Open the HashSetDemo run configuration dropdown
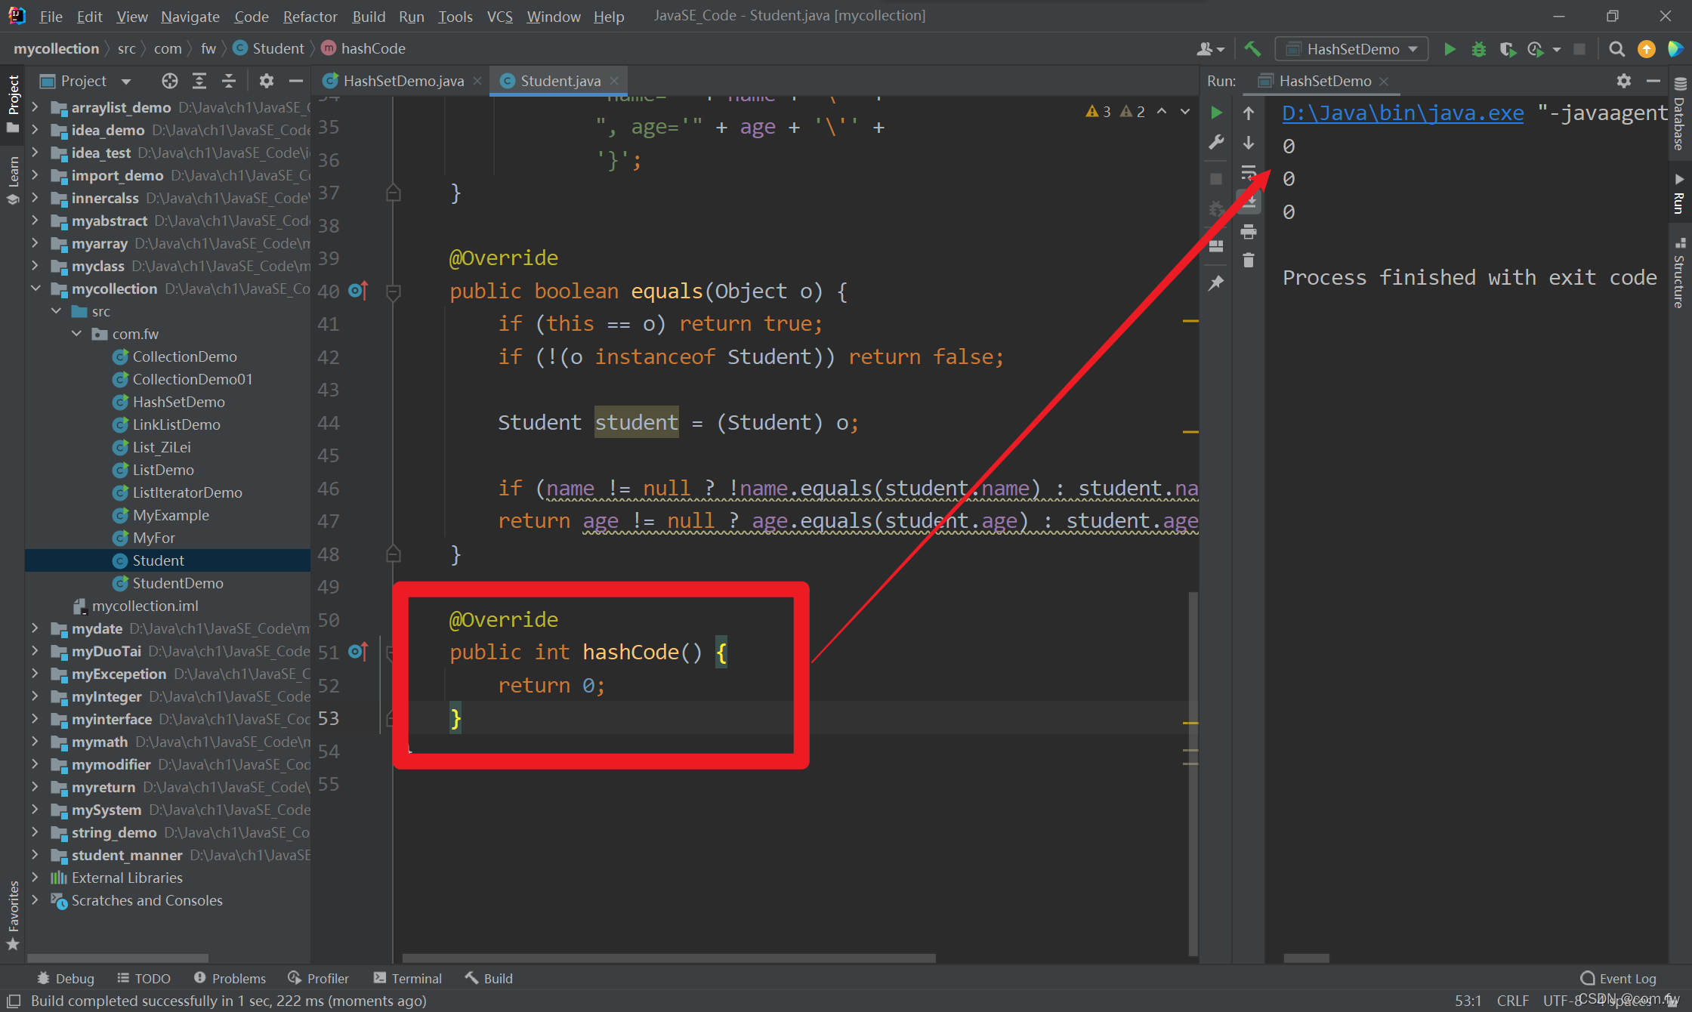The image size is (1692, 1012). tap(1351, 49)
